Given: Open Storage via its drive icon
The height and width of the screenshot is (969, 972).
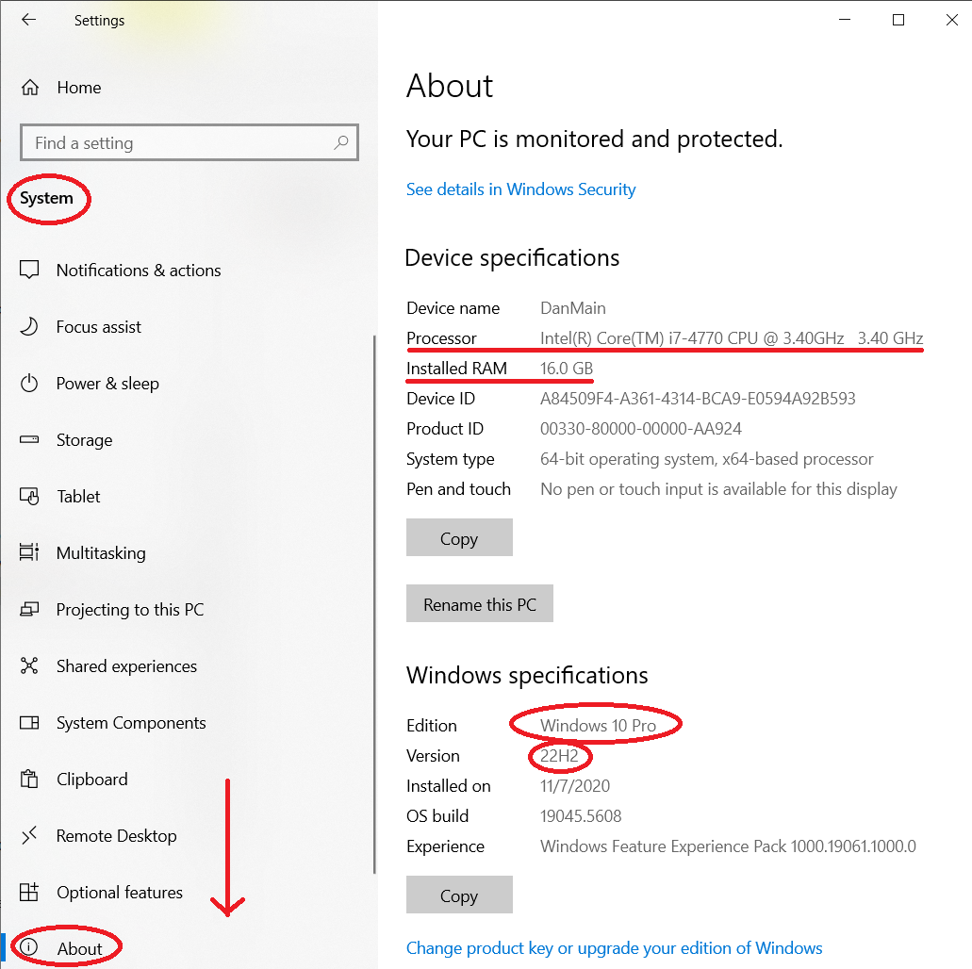Looking at the screenshot, I should point(30,440).
